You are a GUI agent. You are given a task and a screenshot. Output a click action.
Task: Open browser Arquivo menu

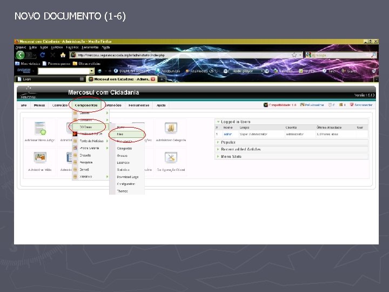[x=21, y=47]
